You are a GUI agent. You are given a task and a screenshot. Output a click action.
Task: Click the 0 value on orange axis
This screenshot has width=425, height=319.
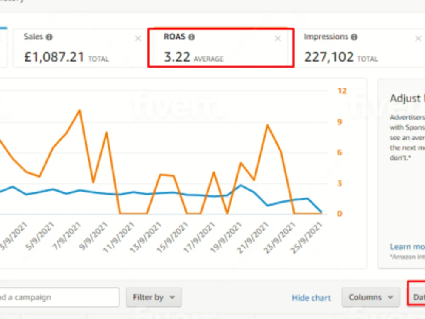click(340, 214)
